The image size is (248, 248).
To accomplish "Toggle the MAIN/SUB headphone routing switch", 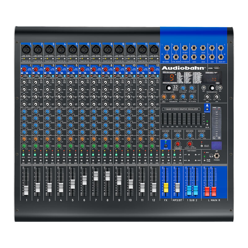I will (204, 160).
